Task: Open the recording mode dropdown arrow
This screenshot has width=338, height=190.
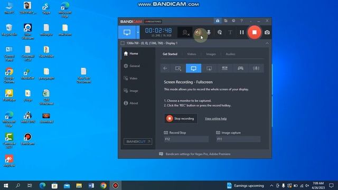Action: point(138,32)
